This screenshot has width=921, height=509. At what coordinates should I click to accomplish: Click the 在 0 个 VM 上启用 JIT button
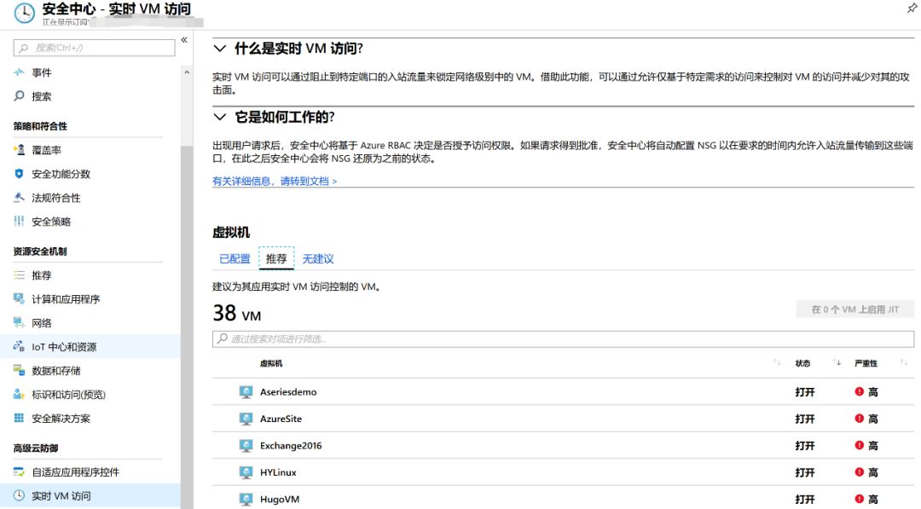854,309
